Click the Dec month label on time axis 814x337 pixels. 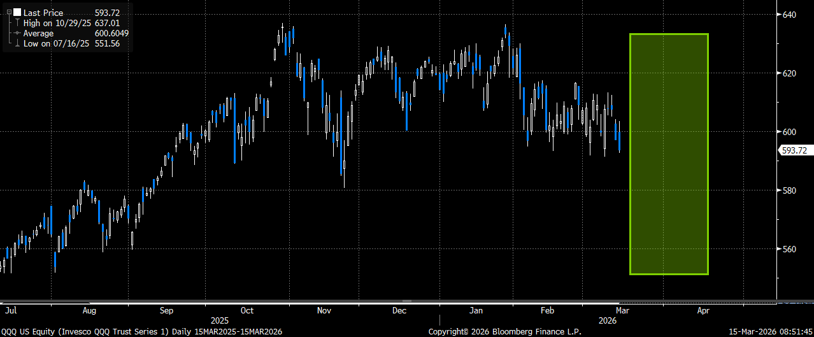pos(399,311)
